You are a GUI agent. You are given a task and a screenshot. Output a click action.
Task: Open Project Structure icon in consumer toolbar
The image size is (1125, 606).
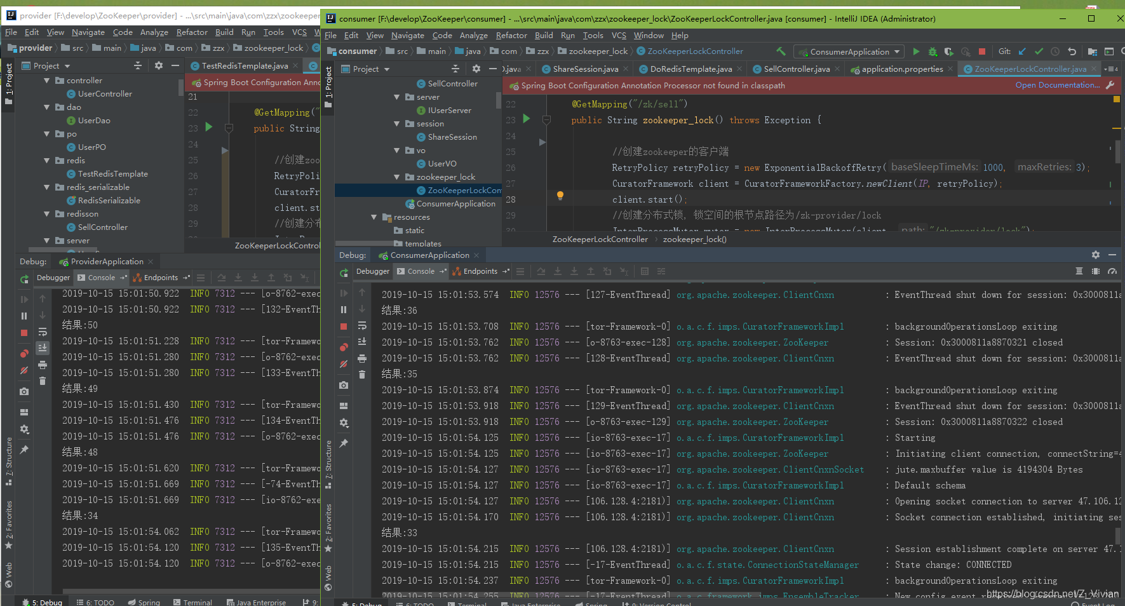[x=1093, y=51]
